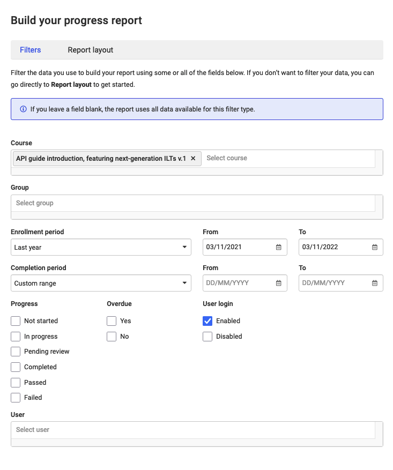Uncheck the Enabled user login checkbox
The width and height of the screenshot is (393, 470).
[207, 321]
